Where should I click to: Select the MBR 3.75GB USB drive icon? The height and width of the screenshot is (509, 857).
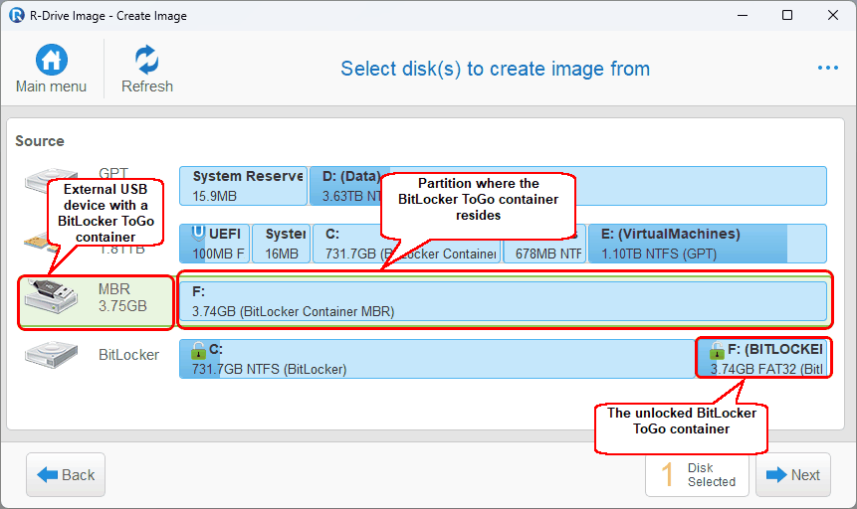[52, 296]
